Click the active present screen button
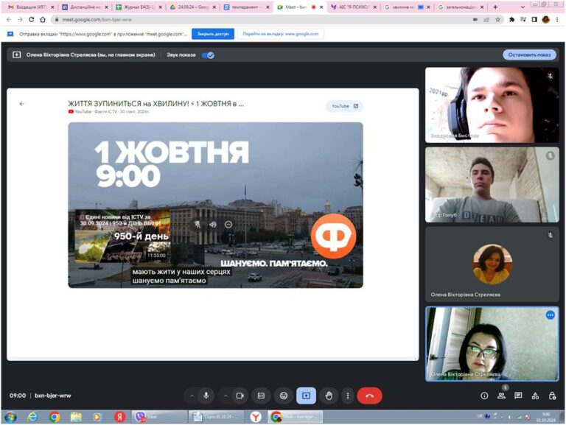The image size is (566, 425). pos(306,396)
